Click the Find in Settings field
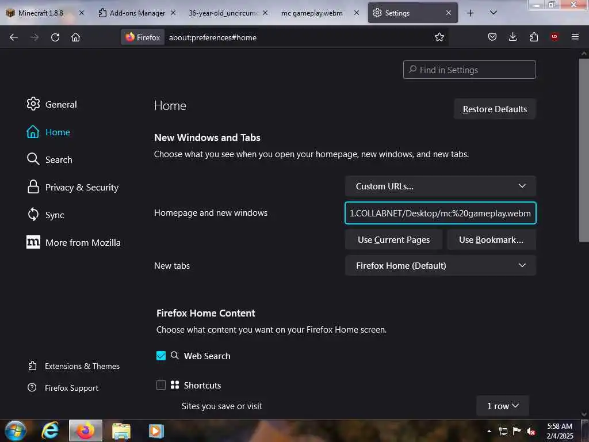 [x=469, y=70]
